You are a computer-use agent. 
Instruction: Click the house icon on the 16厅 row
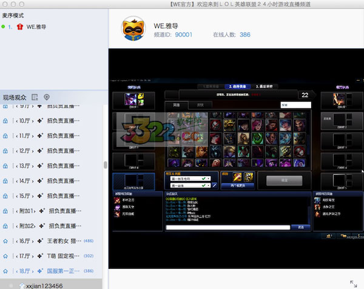pyautogui.click(x=5, y=241)
